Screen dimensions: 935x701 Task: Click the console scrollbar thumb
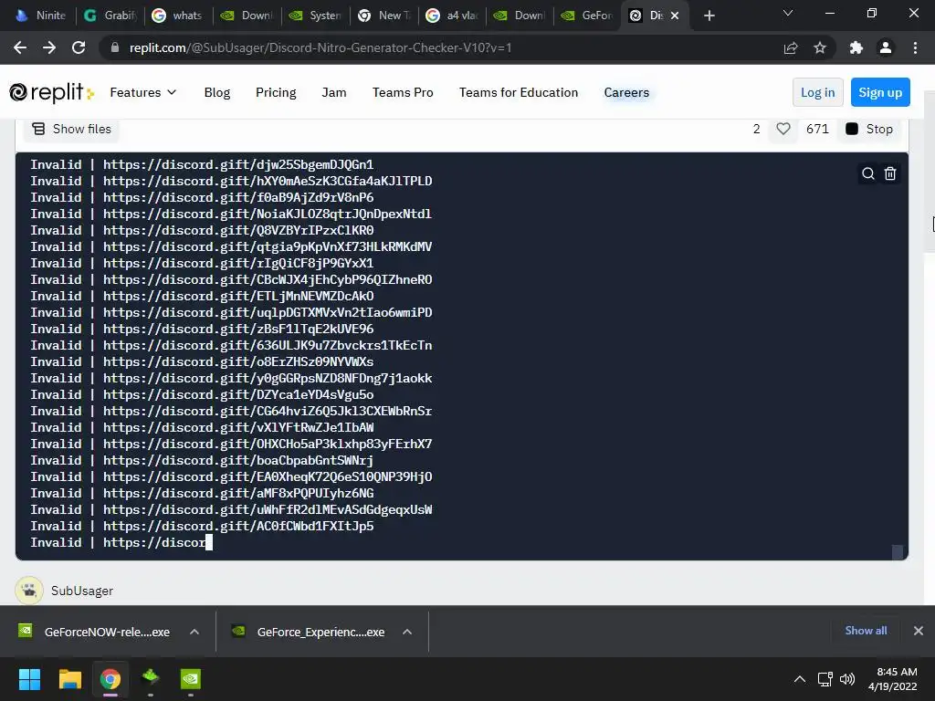tap(898, 552)
